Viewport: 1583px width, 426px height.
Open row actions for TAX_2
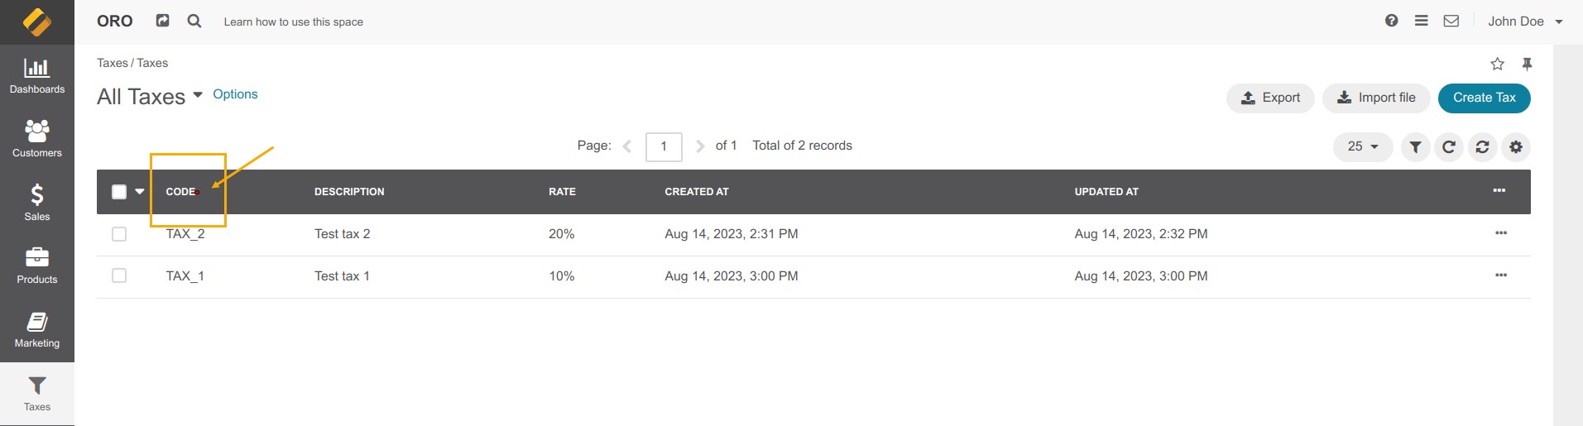click(1501, 233)
